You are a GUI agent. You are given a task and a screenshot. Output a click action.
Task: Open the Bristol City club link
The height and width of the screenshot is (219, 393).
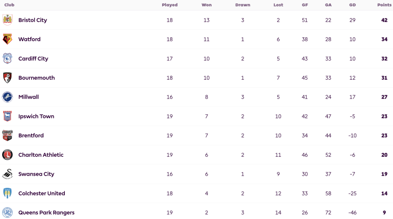(x=32, y=20)
